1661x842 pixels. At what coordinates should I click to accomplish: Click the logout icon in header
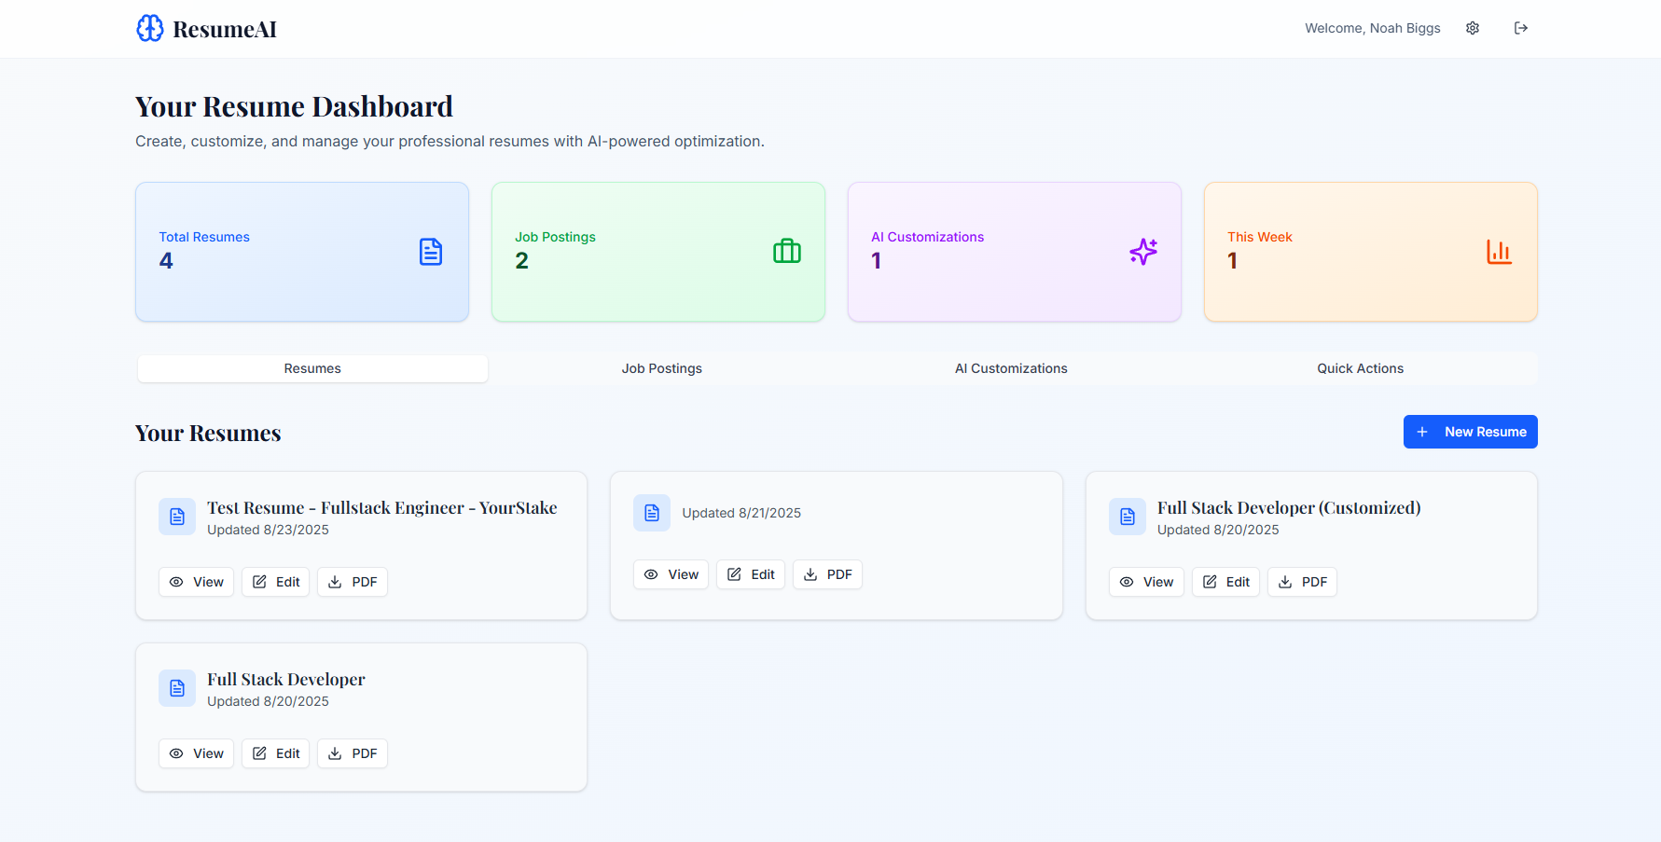[1520, 28]
